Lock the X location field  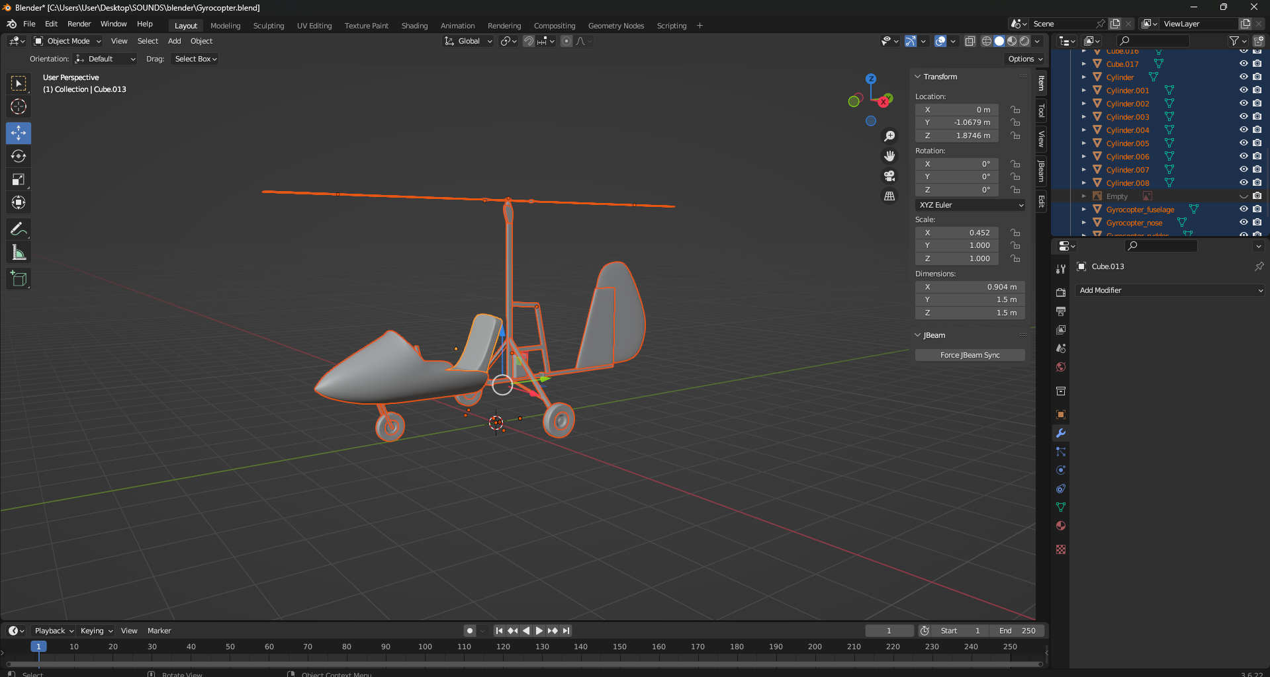point(1015,110)
